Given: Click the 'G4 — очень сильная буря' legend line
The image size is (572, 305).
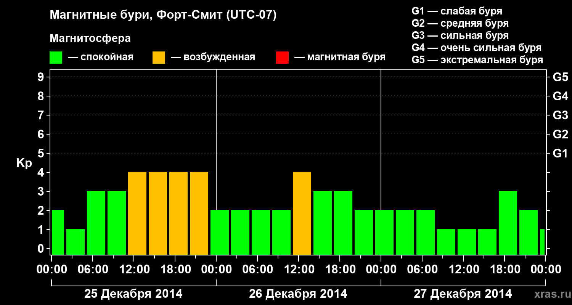Looking at the screenshot, I should point(477,48).
